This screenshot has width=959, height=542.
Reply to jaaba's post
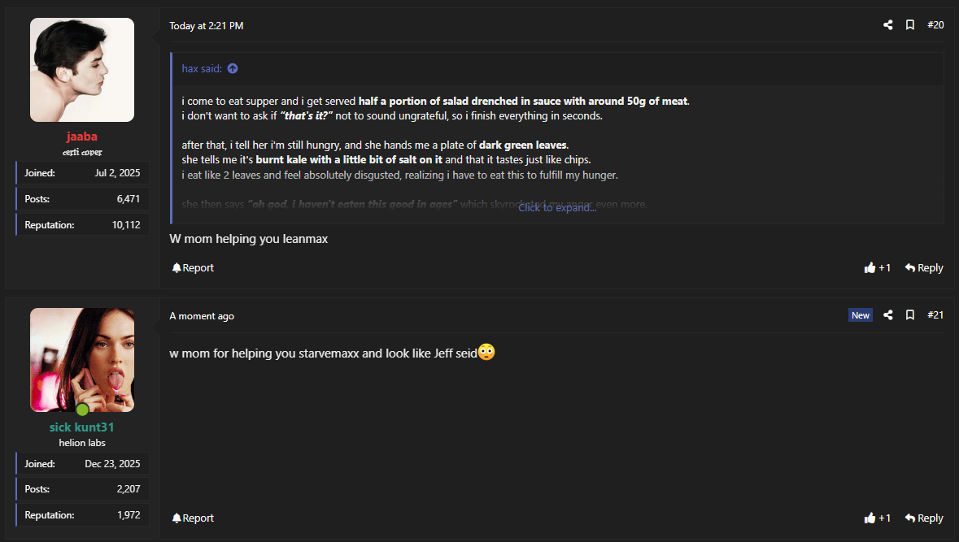924,267
